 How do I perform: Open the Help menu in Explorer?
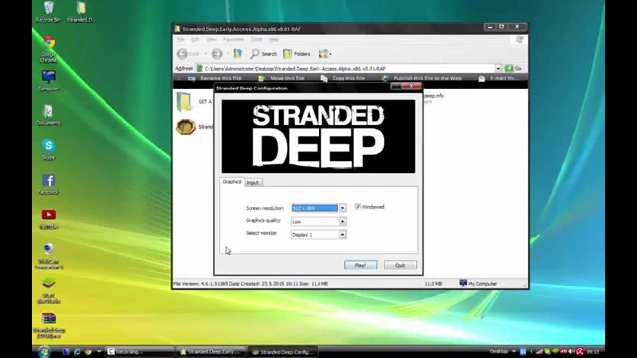coord(274,39)
